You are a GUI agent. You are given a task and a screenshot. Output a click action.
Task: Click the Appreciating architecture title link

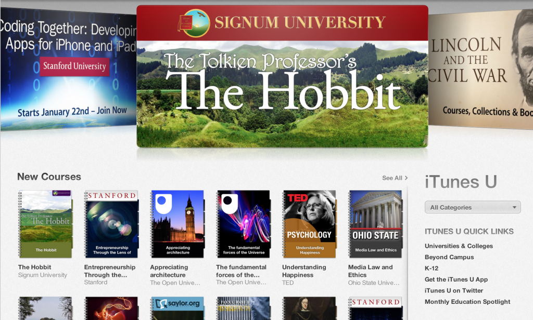pos(169,271)
